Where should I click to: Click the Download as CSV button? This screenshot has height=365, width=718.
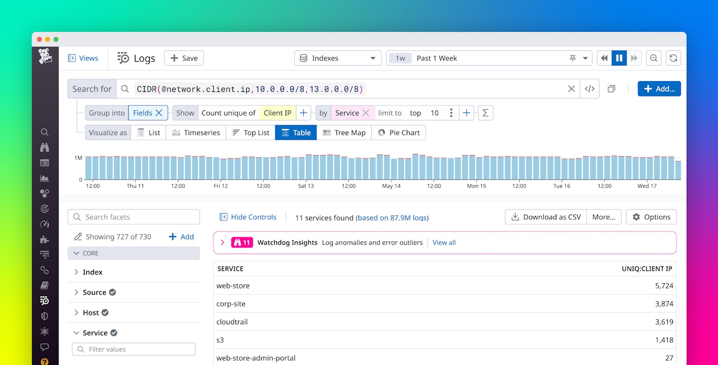pyautogui.click(x=545, y=217)
